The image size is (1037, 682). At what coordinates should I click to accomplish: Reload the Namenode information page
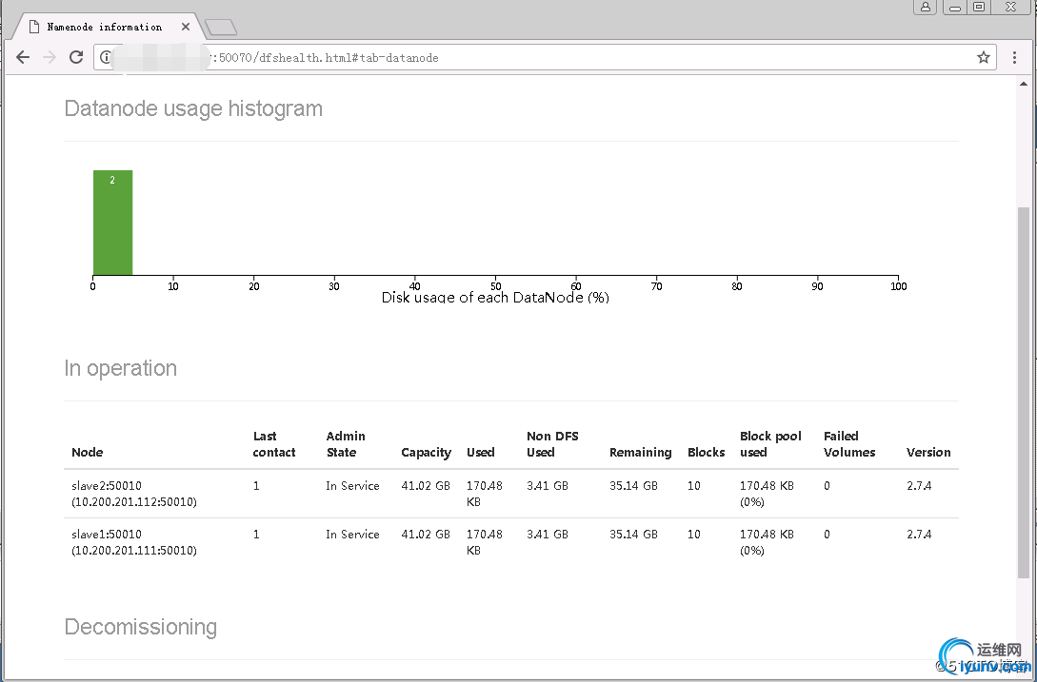(x=76, y=57)
